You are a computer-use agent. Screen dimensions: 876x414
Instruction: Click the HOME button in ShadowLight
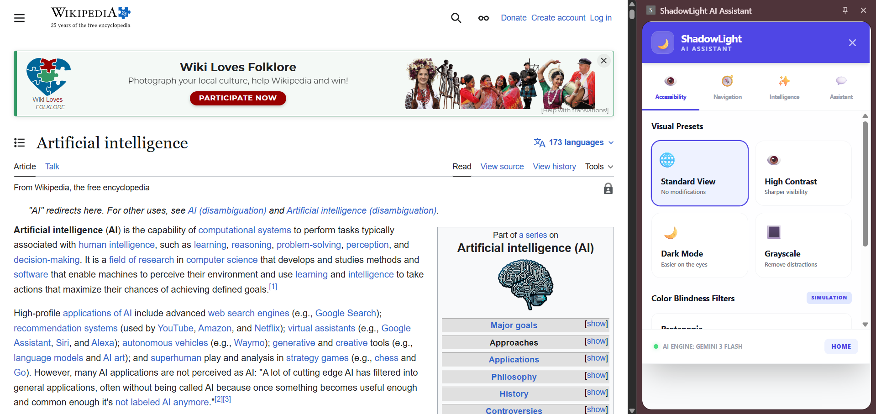[x=841, y=346]
